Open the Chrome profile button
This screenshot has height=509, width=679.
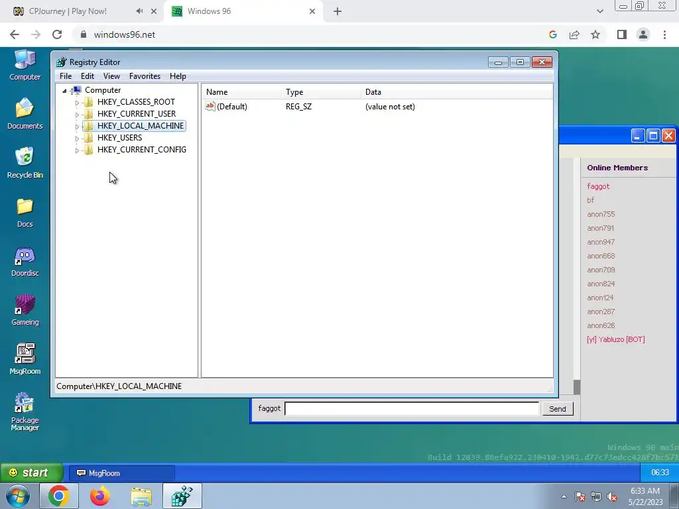(643, 34)
